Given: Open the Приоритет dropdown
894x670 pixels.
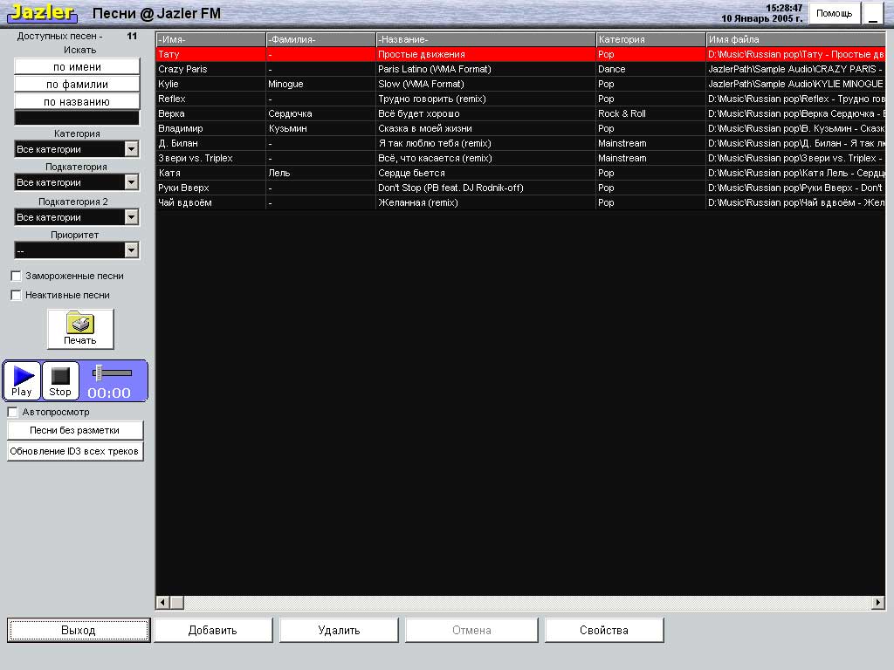Looking at the screenshot, I should [x=131, y=250].
